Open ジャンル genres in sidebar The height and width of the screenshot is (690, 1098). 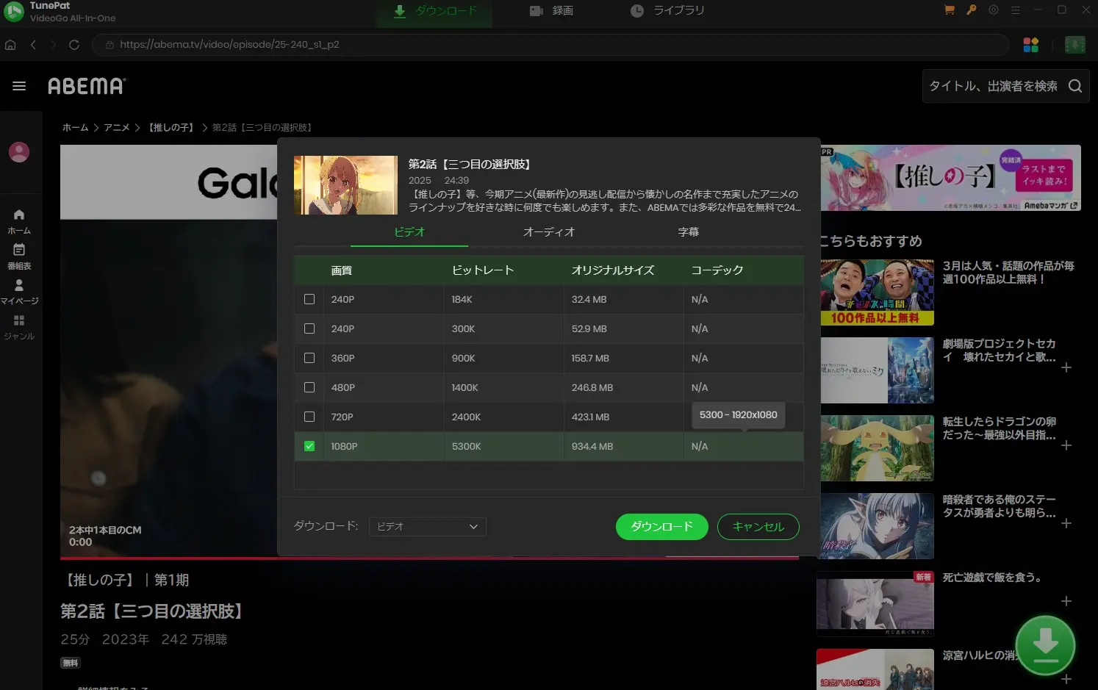[x=19, y=327]
